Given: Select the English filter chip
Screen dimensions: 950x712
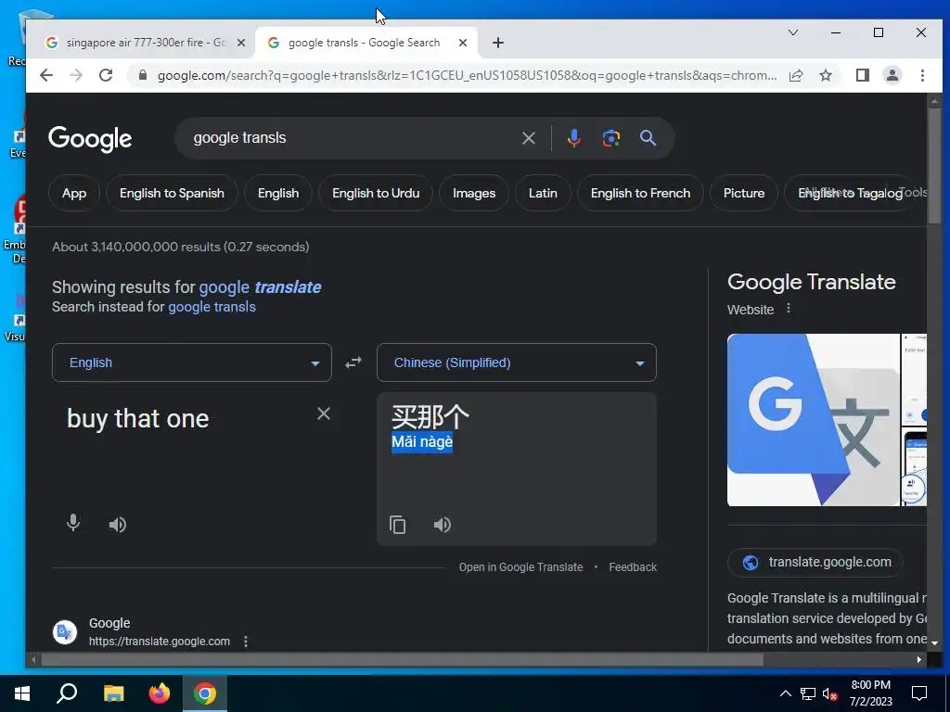Looking at the screenshot, I should (278, 193).
